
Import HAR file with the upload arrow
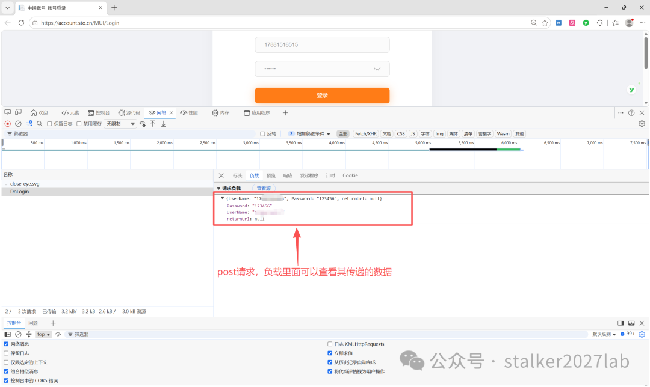click(x=153, y=124)
